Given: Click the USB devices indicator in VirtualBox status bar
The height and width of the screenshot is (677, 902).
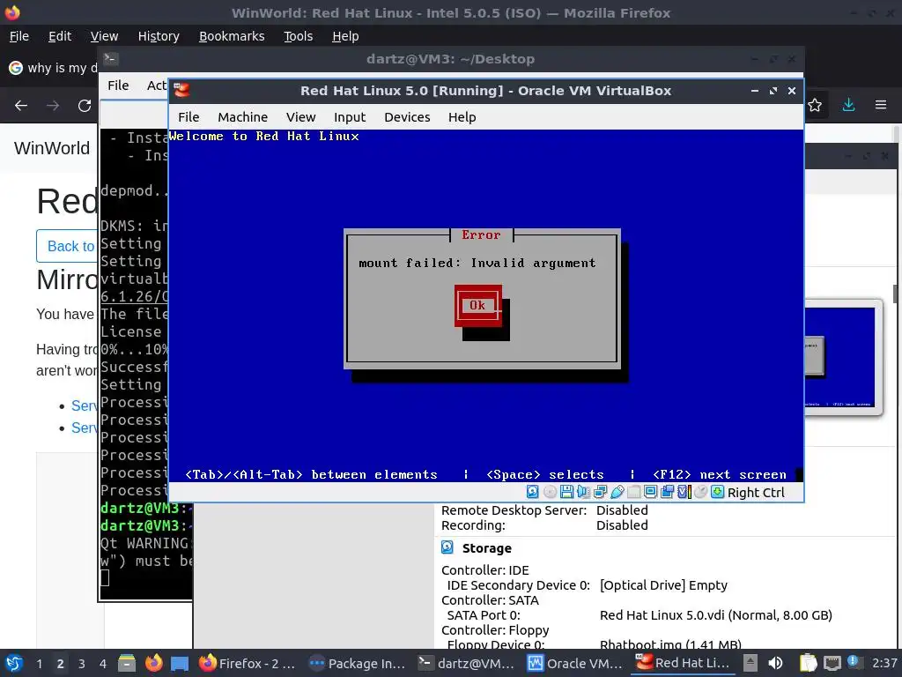Looking at the screenshot, I should [x=617, y=492].
